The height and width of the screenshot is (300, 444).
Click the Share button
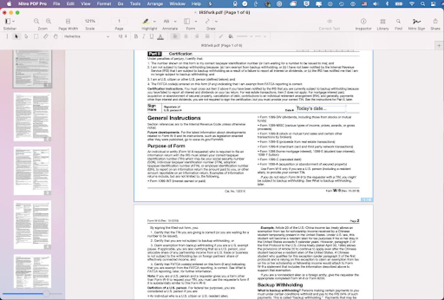[x=434, y=21]
